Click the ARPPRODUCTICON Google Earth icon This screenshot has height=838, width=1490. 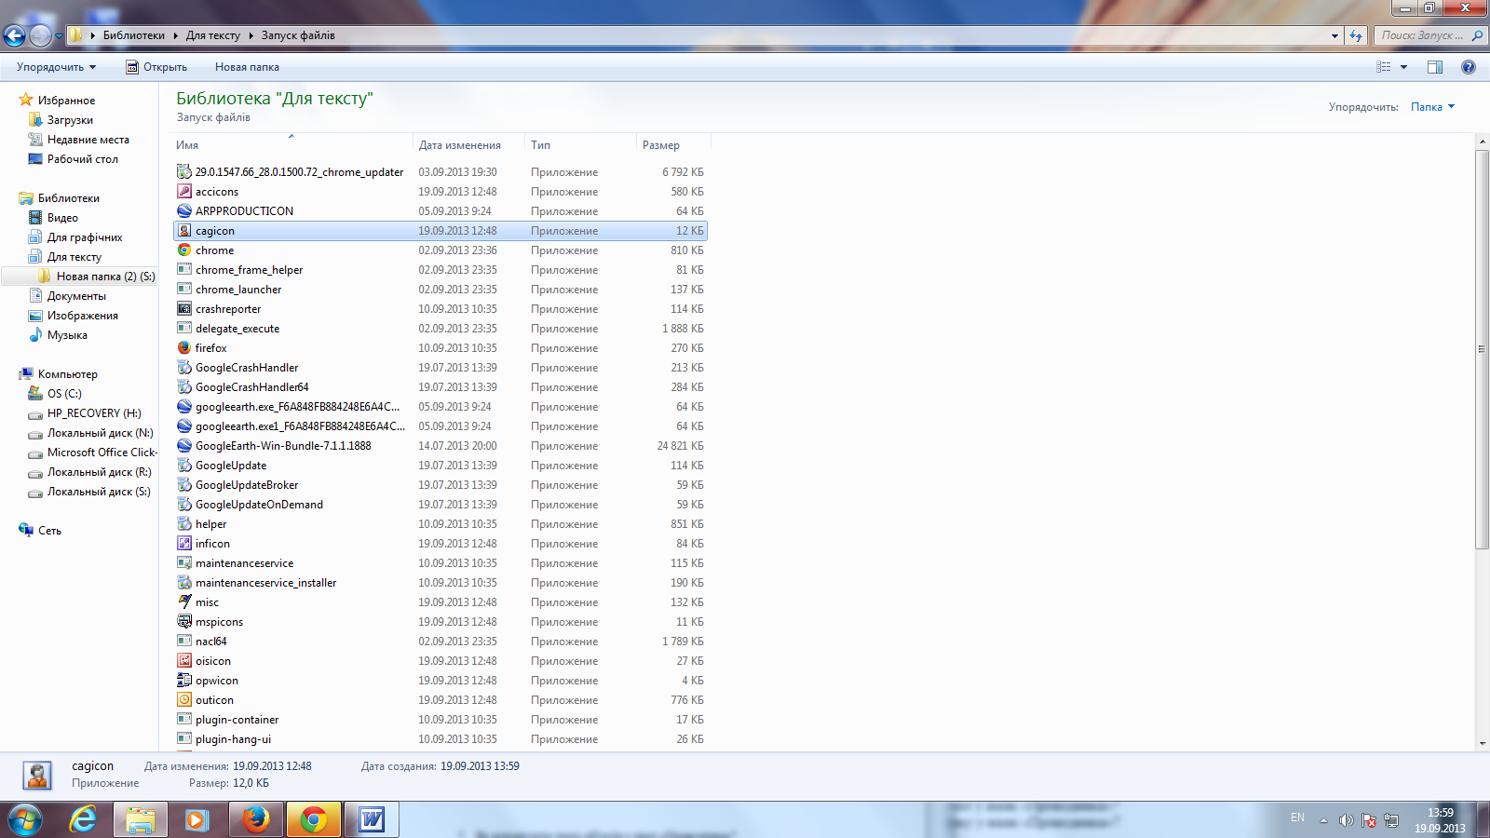pos(184,211)
